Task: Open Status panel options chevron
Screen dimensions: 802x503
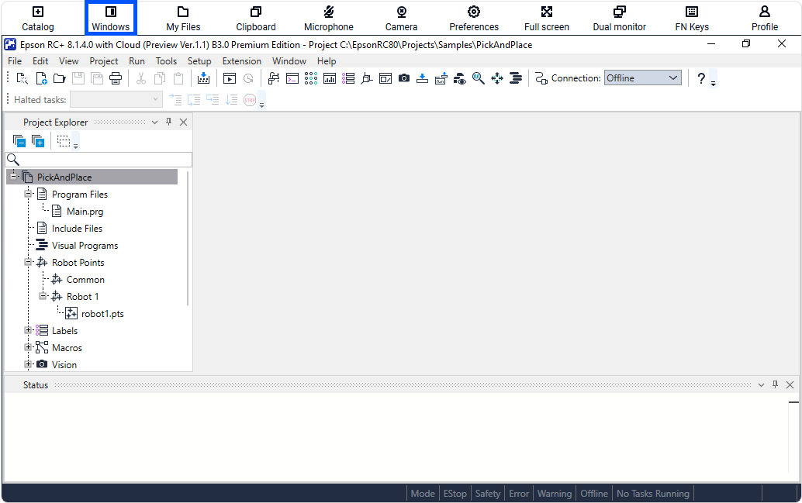Action: (x=761, y=385)
